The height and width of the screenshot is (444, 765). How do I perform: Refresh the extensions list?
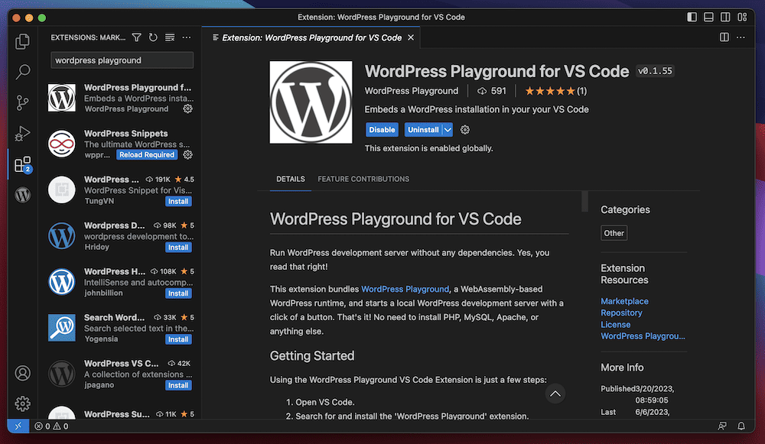point(152,37)
